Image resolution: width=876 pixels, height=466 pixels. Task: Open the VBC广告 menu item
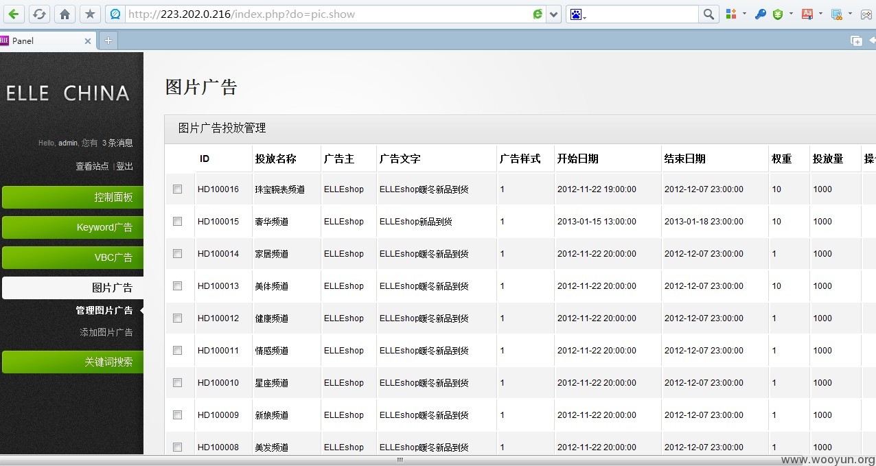click(x=73, y=258)
